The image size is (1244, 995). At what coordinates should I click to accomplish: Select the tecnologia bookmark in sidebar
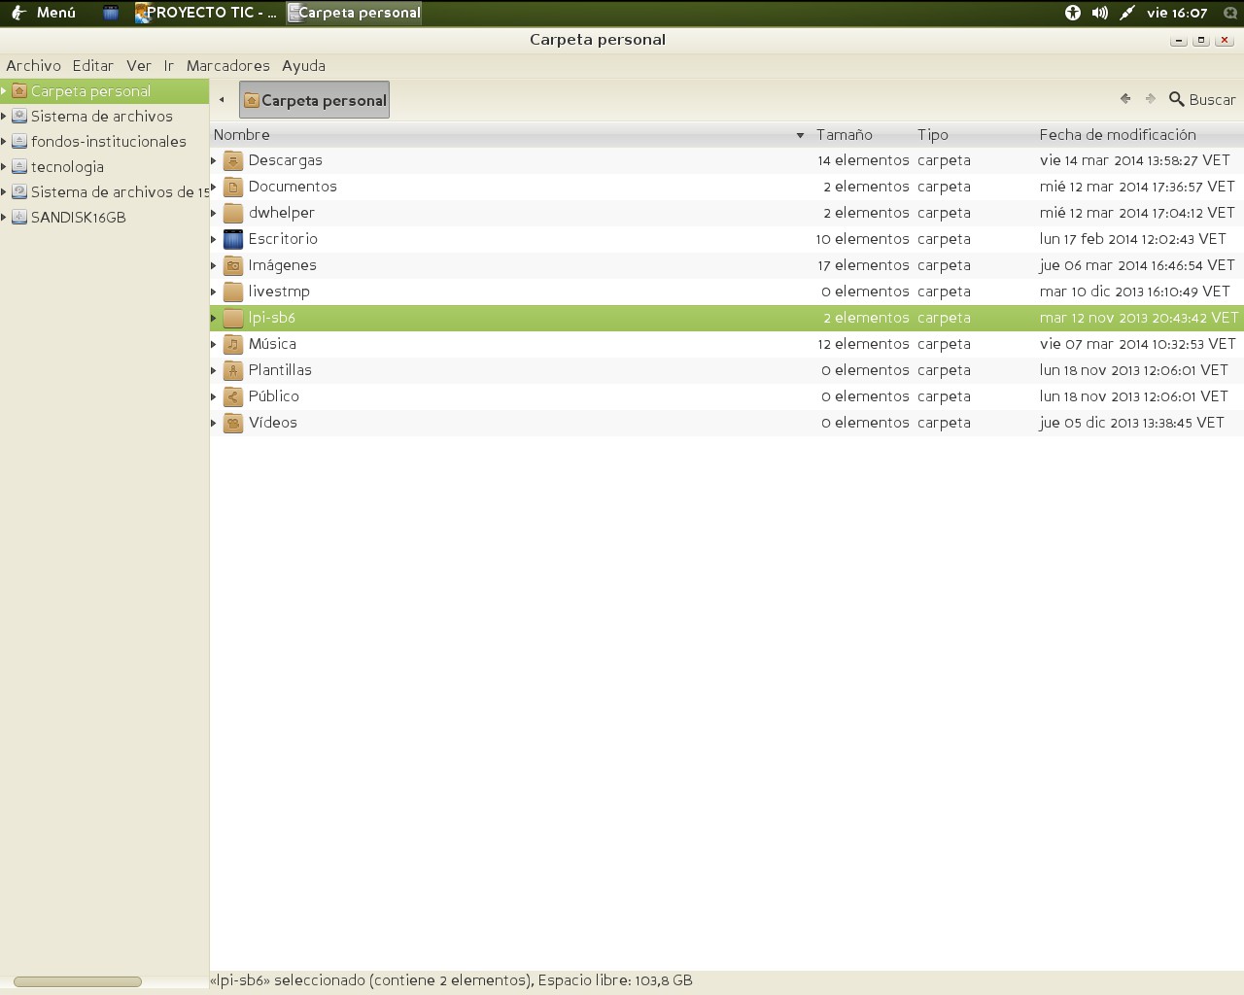pyautogui.click(x=67, y=167)
